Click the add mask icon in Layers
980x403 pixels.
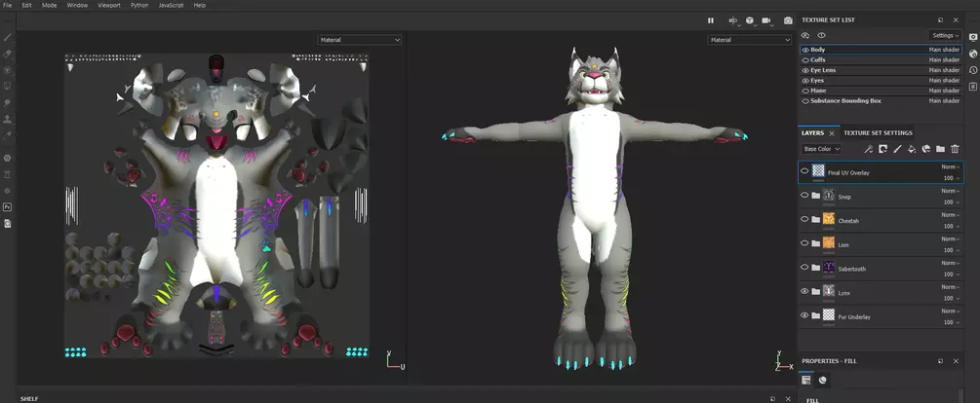(882, 149)
